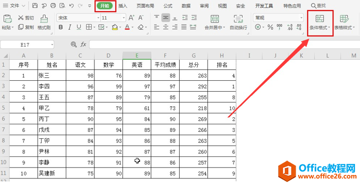This screenshot has height=185, width=360.
Task: Apply percent style to cells
Action: pyautogui.click(x=270, y=27)
